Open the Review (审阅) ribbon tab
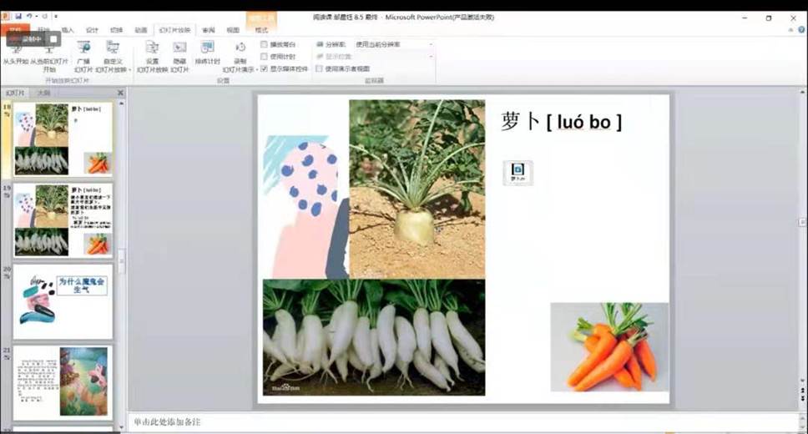This screenshot has height=434, width=808. 208,30
